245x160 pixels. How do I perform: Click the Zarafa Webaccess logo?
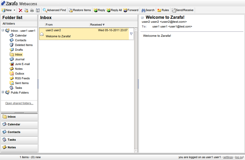[19, 3]
